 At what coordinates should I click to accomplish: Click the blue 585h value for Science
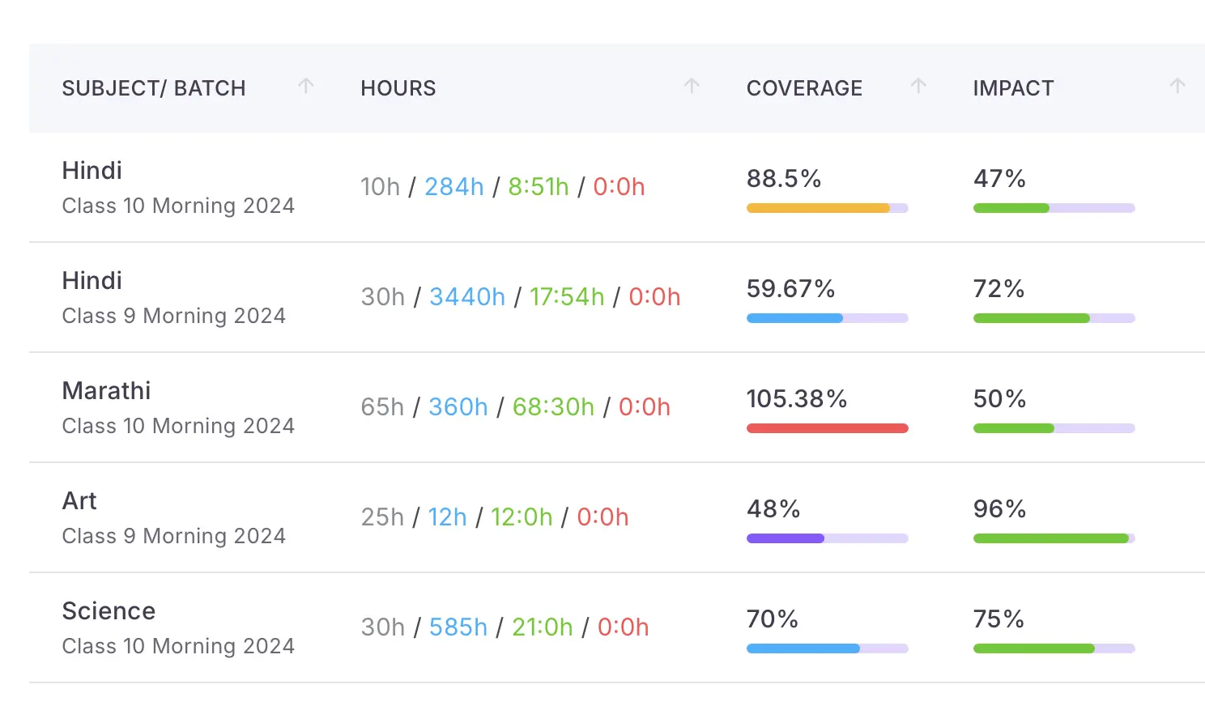pyautogui.click(x=458, y=627)
